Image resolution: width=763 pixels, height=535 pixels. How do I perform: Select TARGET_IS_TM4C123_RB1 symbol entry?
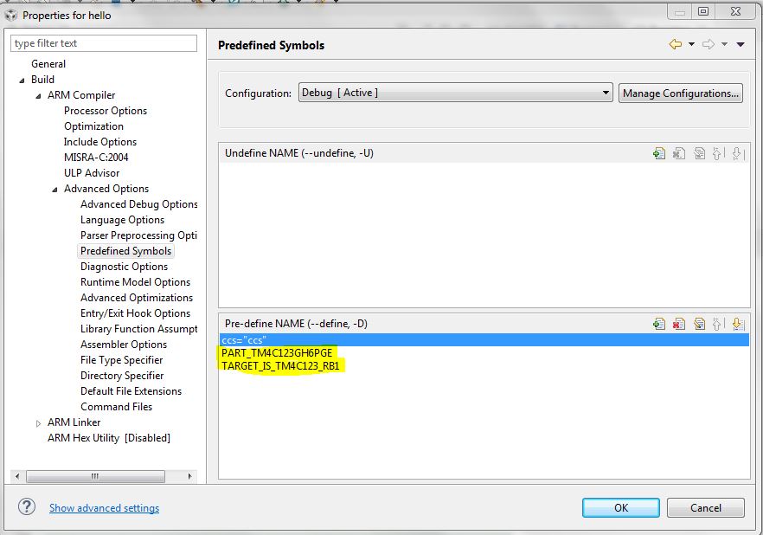pyautogui.click(x=280, y=365)
